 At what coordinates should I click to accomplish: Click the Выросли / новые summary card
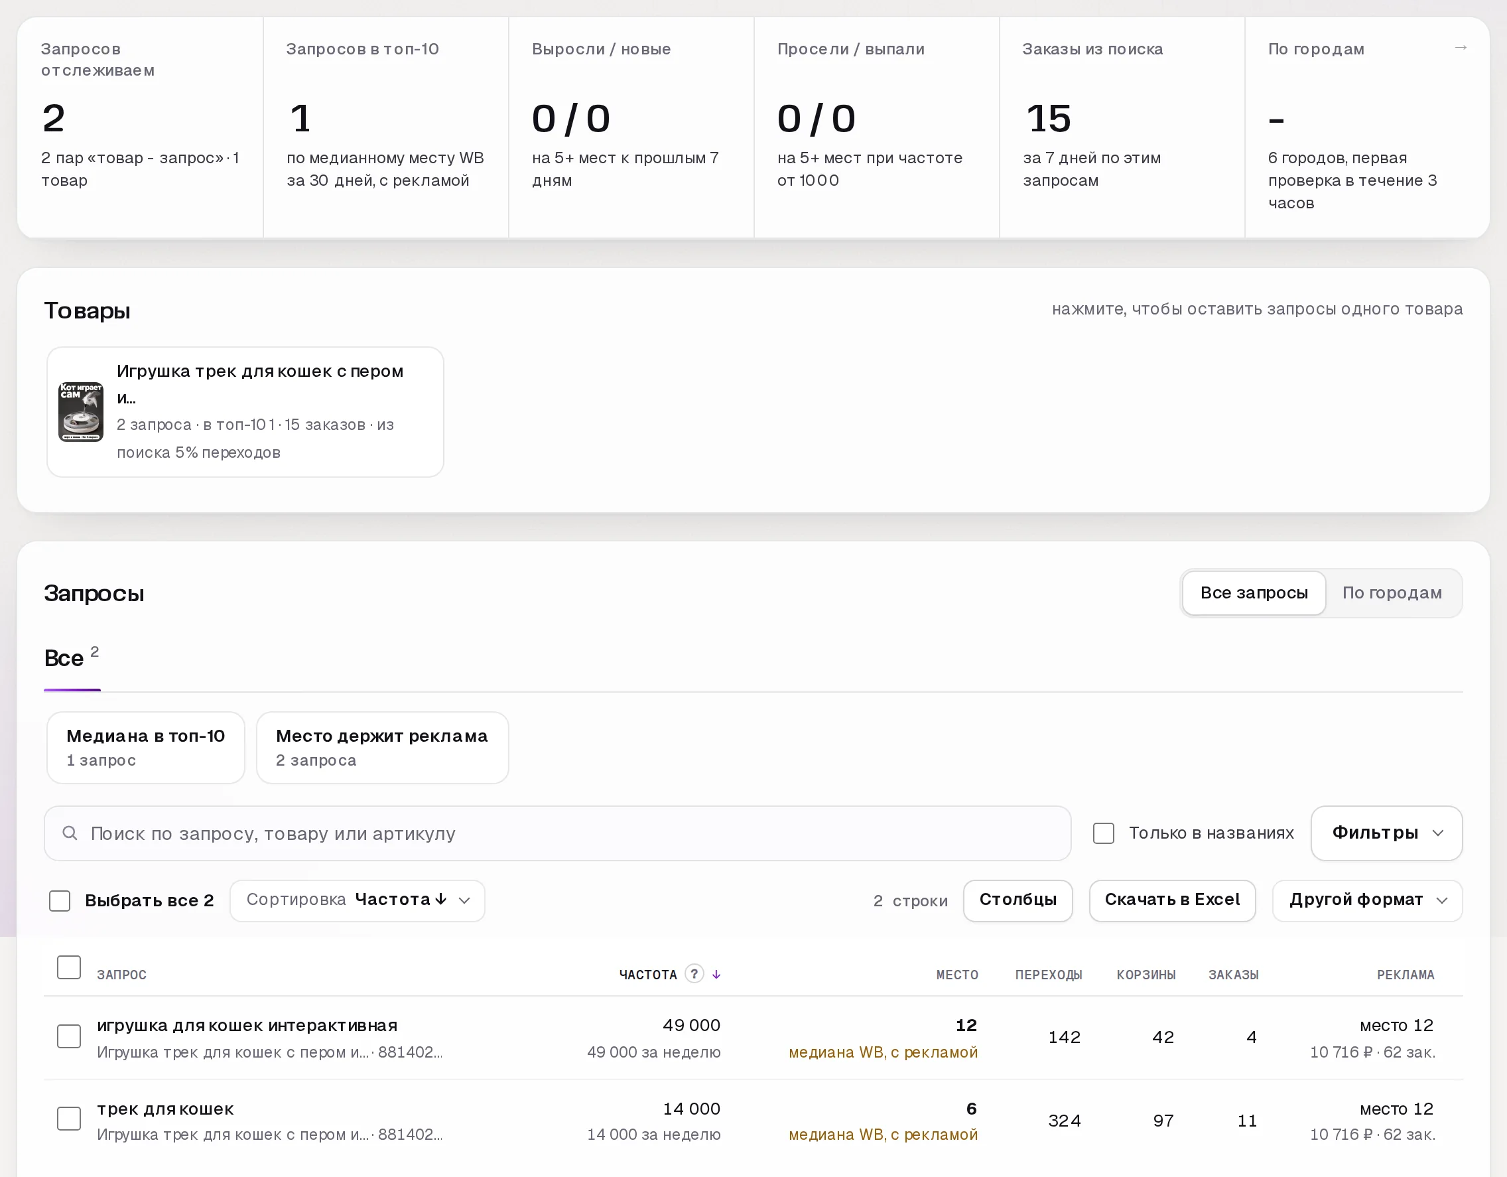coord(631,127)
